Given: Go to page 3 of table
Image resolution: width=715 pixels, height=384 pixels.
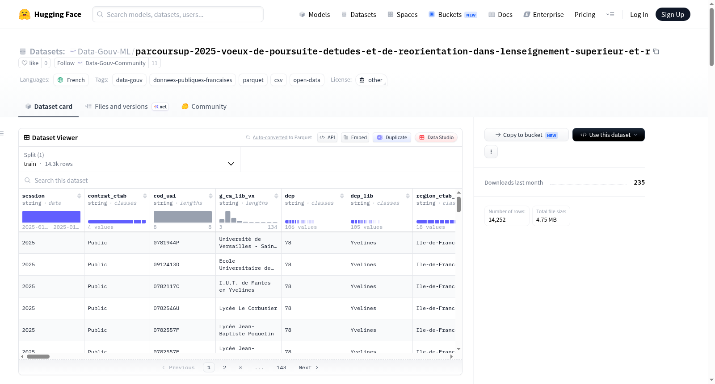Looking at the screenshot, I should (x=240, y=367).
